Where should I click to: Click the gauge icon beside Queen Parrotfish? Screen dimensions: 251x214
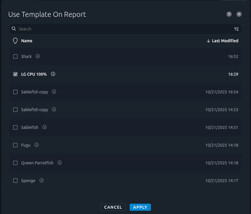[x=59, y=163]
